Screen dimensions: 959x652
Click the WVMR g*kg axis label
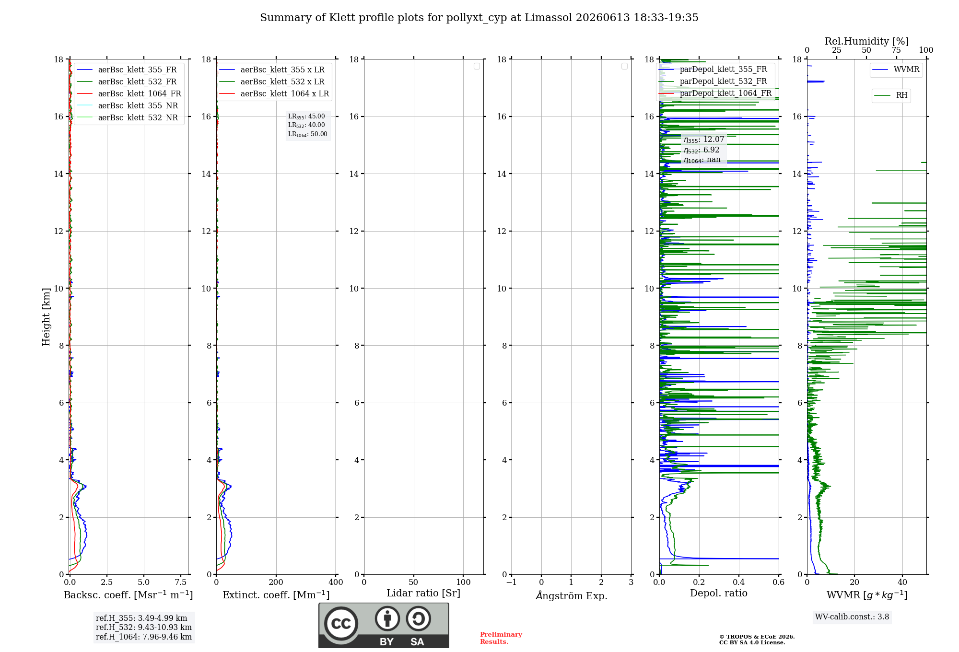pos(867,595)
